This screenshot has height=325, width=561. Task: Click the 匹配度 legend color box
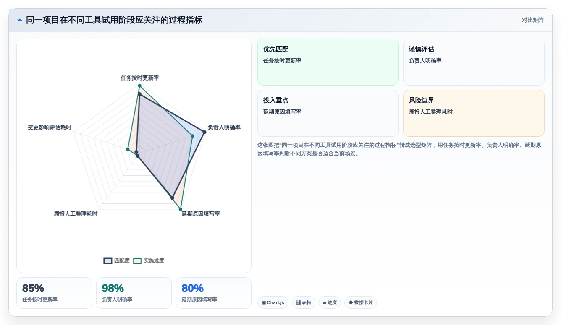(x=108, y=260)
